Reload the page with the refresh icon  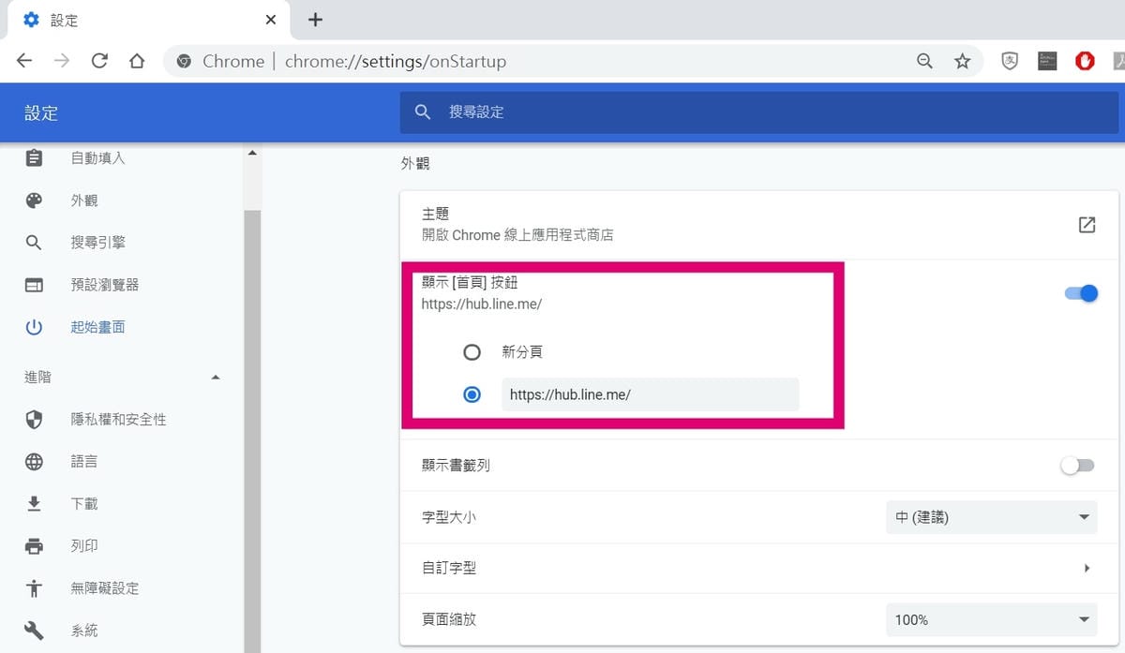click(99, 61)
